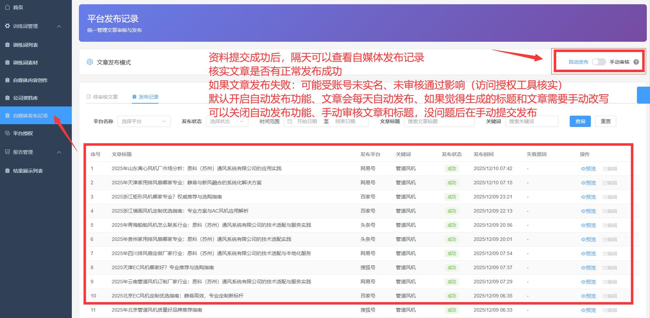Click the home icon in sidebar
Image resolution: width=650 pixels, height=318 pixels.
click(x=7, y=7)
